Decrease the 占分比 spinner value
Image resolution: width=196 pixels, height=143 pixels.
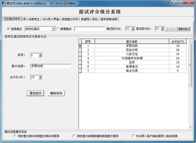point(40,79)
